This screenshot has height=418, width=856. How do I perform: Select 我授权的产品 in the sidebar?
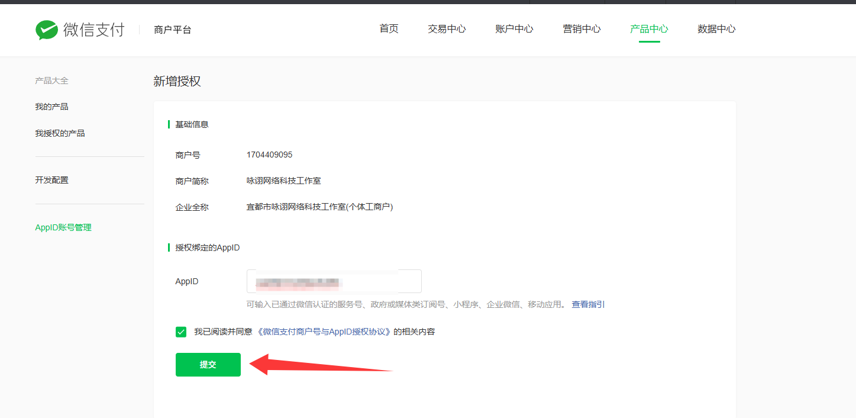(60, 133)
